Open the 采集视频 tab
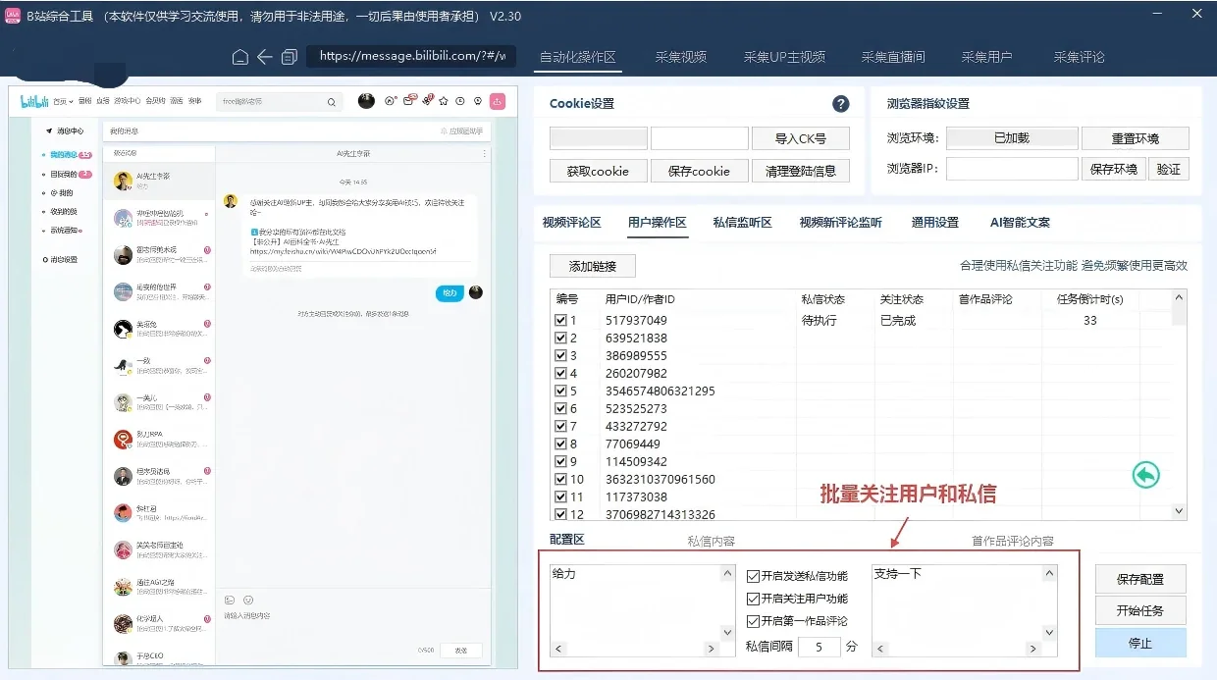 point(681,57)
